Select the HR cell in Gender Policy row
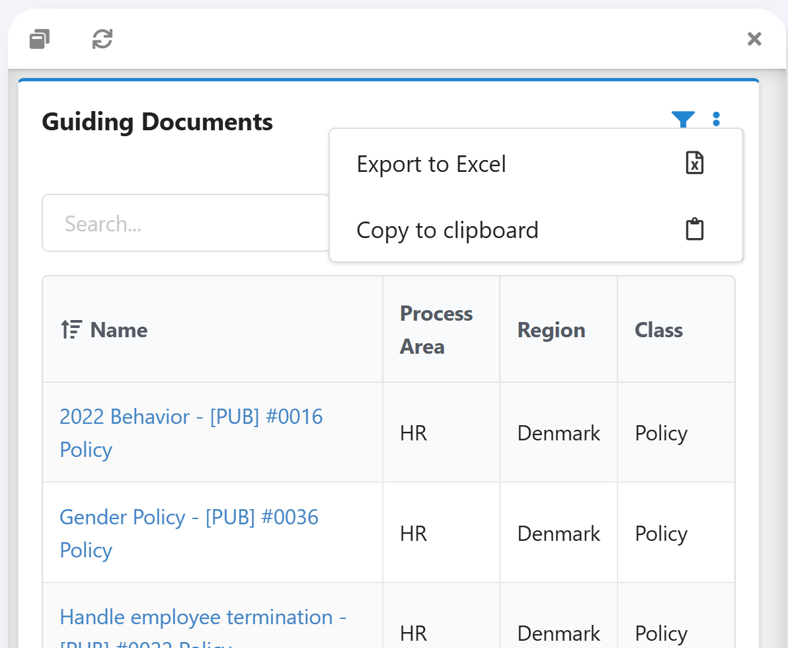 (413, 534)
